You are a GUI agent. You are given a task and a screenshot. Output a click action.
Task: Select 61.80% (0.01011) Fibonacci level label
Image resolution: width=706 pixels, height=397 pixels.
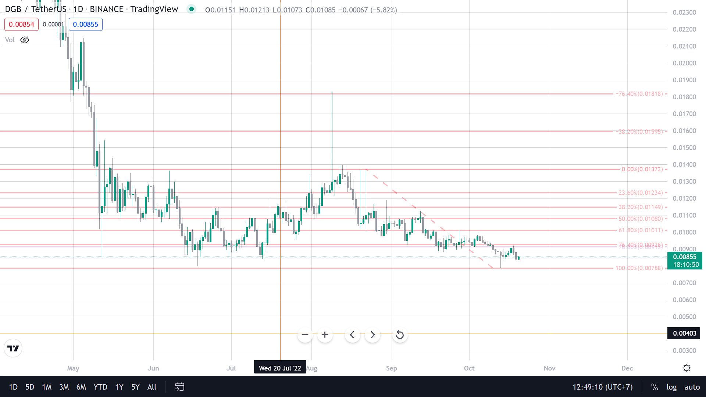tap(641, 230)
